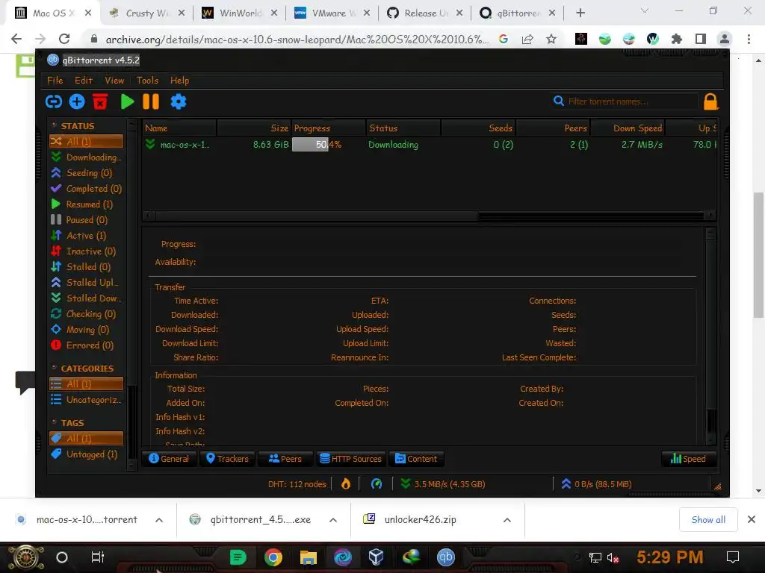Open the Edit menu in qBittorrent
765x573 pixels.
pos(84,81)
